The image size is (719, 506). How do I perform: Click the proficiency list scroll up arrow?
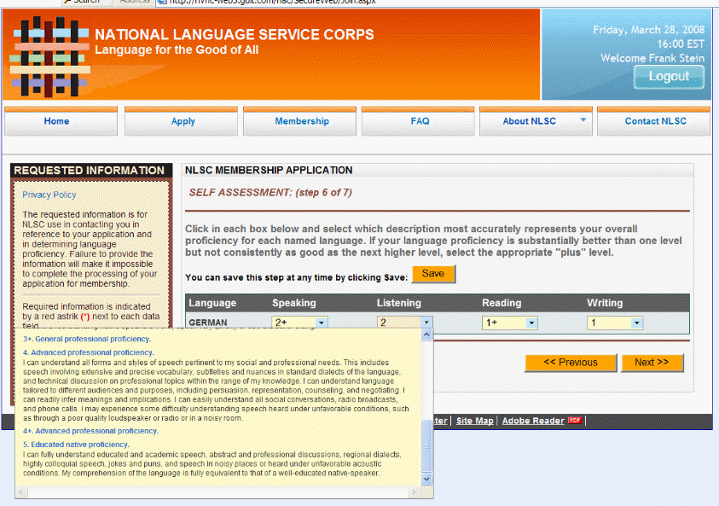click(x=426, y=334)
